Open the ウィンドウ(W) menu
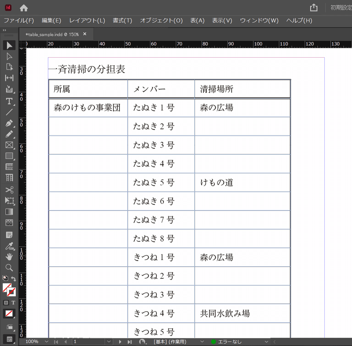Image resolution: width=352 pixels, height=346 pixels. pos(259,20)
